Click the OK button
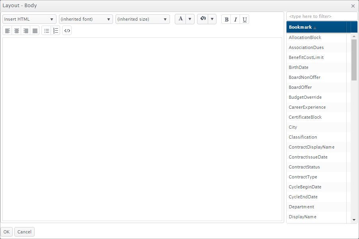The image size is (359, 239). (x=6, y=232)
